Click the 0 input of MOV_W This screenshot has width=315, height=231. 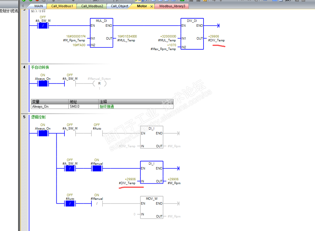(134, 214)
